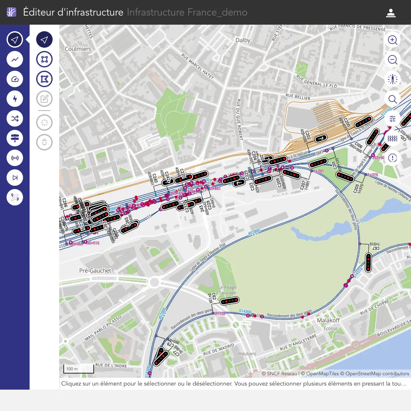
Task: Choose the buffer stop tool
Action: [15, 178]
